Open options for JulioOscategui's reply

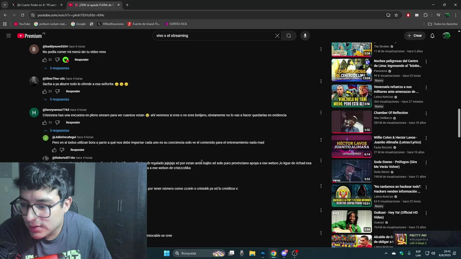(321, 140)
